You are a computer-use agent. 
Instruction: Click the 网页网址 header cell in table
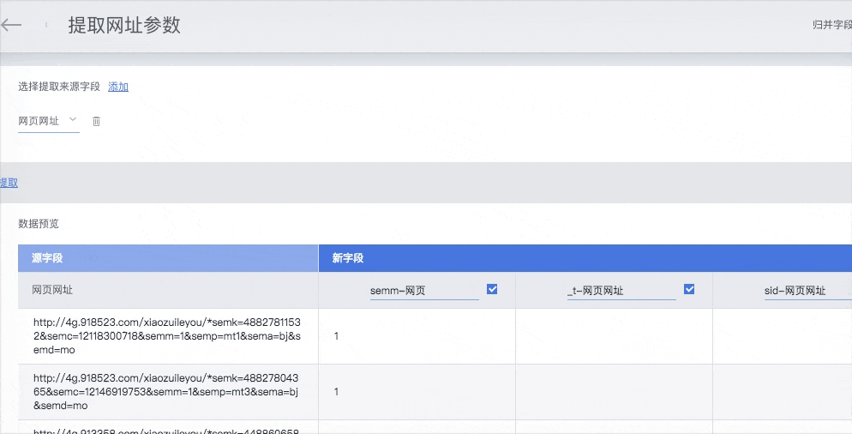168,290
